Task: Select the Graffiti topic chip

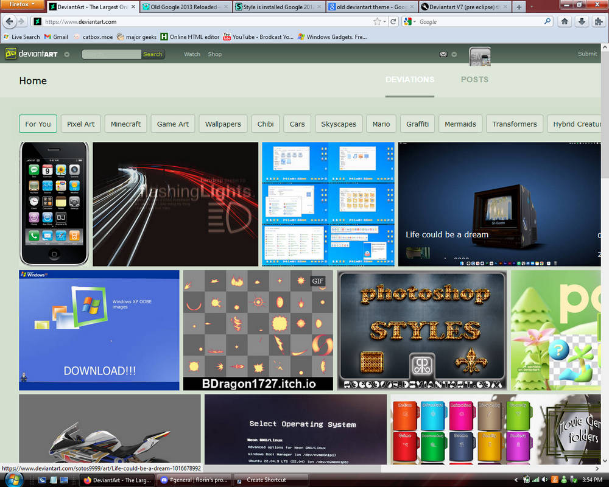Action: pyautogui.click(x=418, y=124)
